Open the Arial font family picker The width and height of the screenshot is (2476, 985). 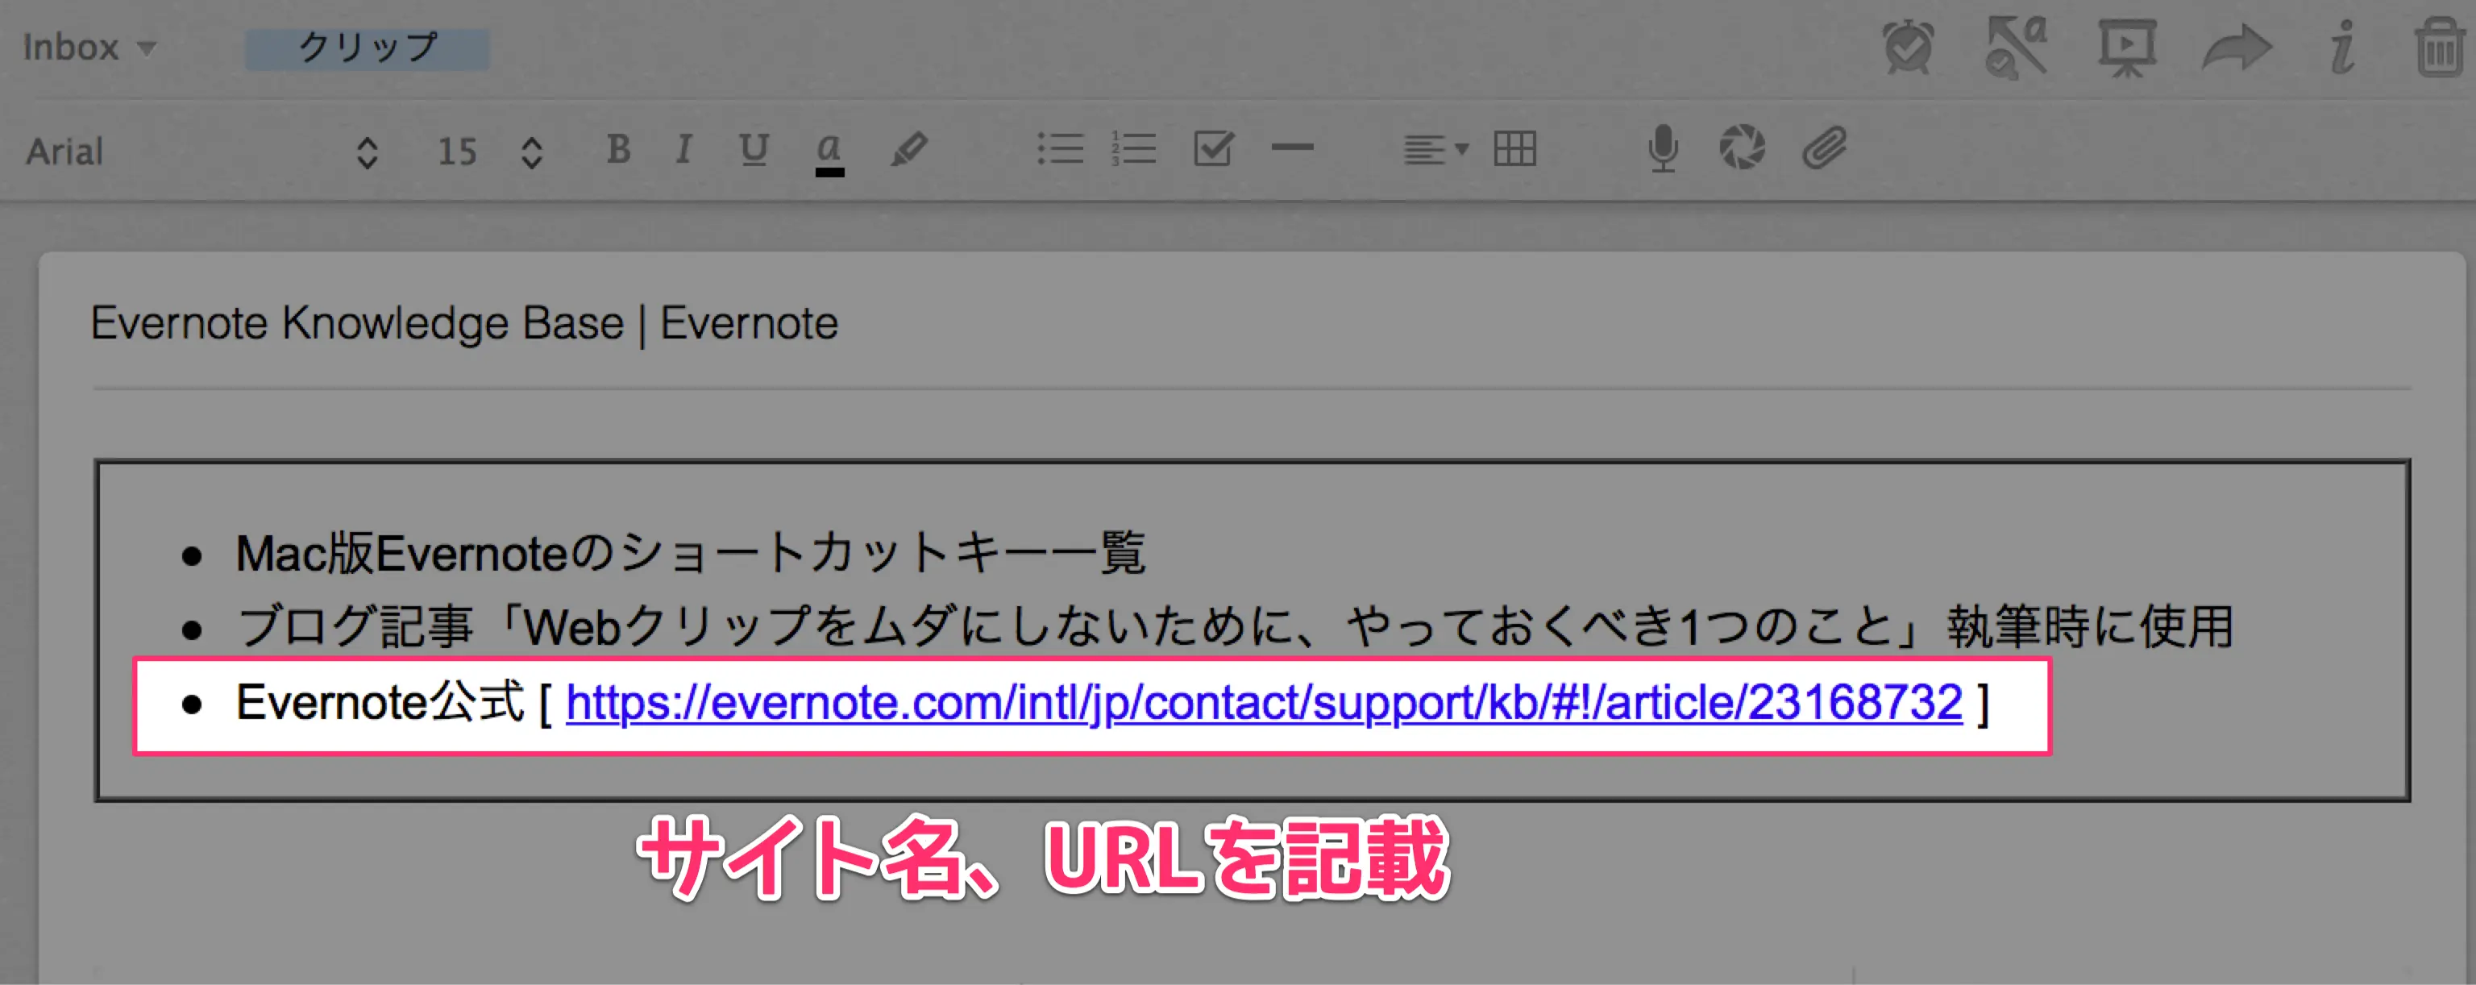pos(64,151)
